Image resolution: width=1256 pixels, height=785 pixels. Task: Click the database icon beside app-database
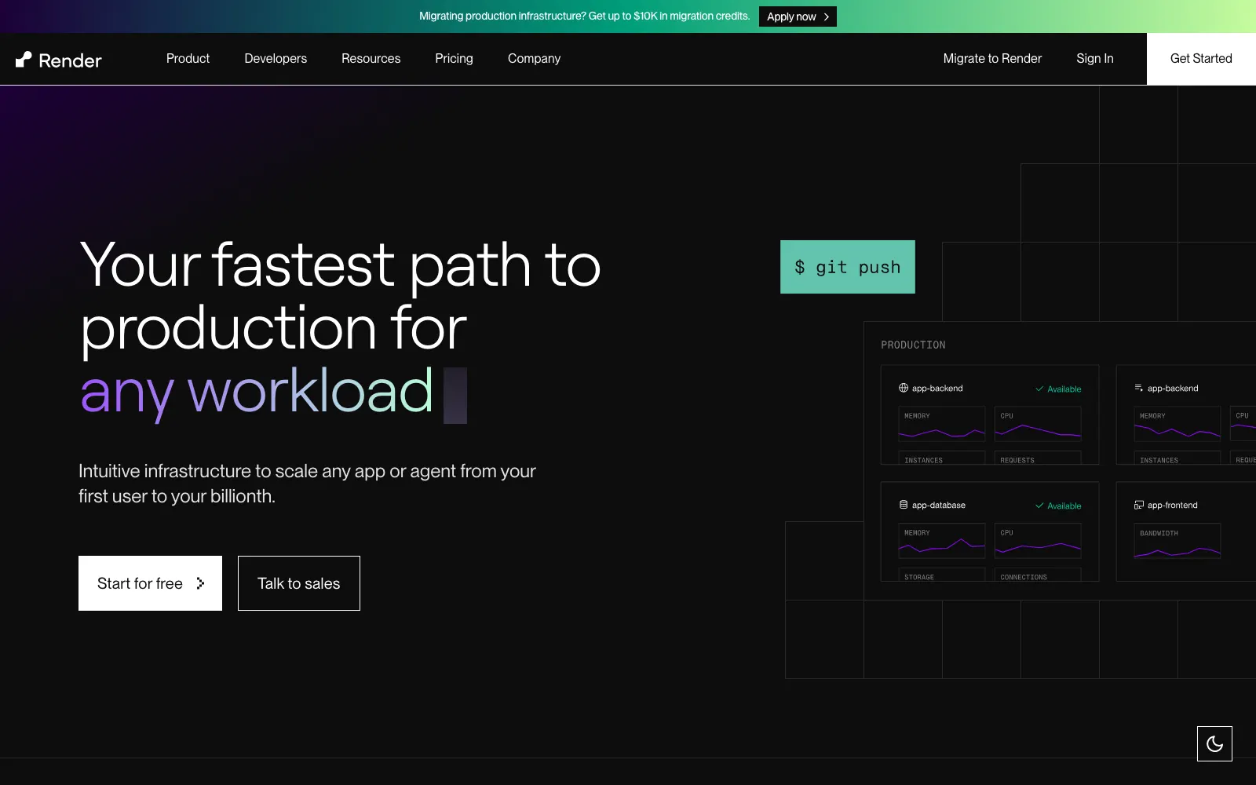(x=904, y=505)
